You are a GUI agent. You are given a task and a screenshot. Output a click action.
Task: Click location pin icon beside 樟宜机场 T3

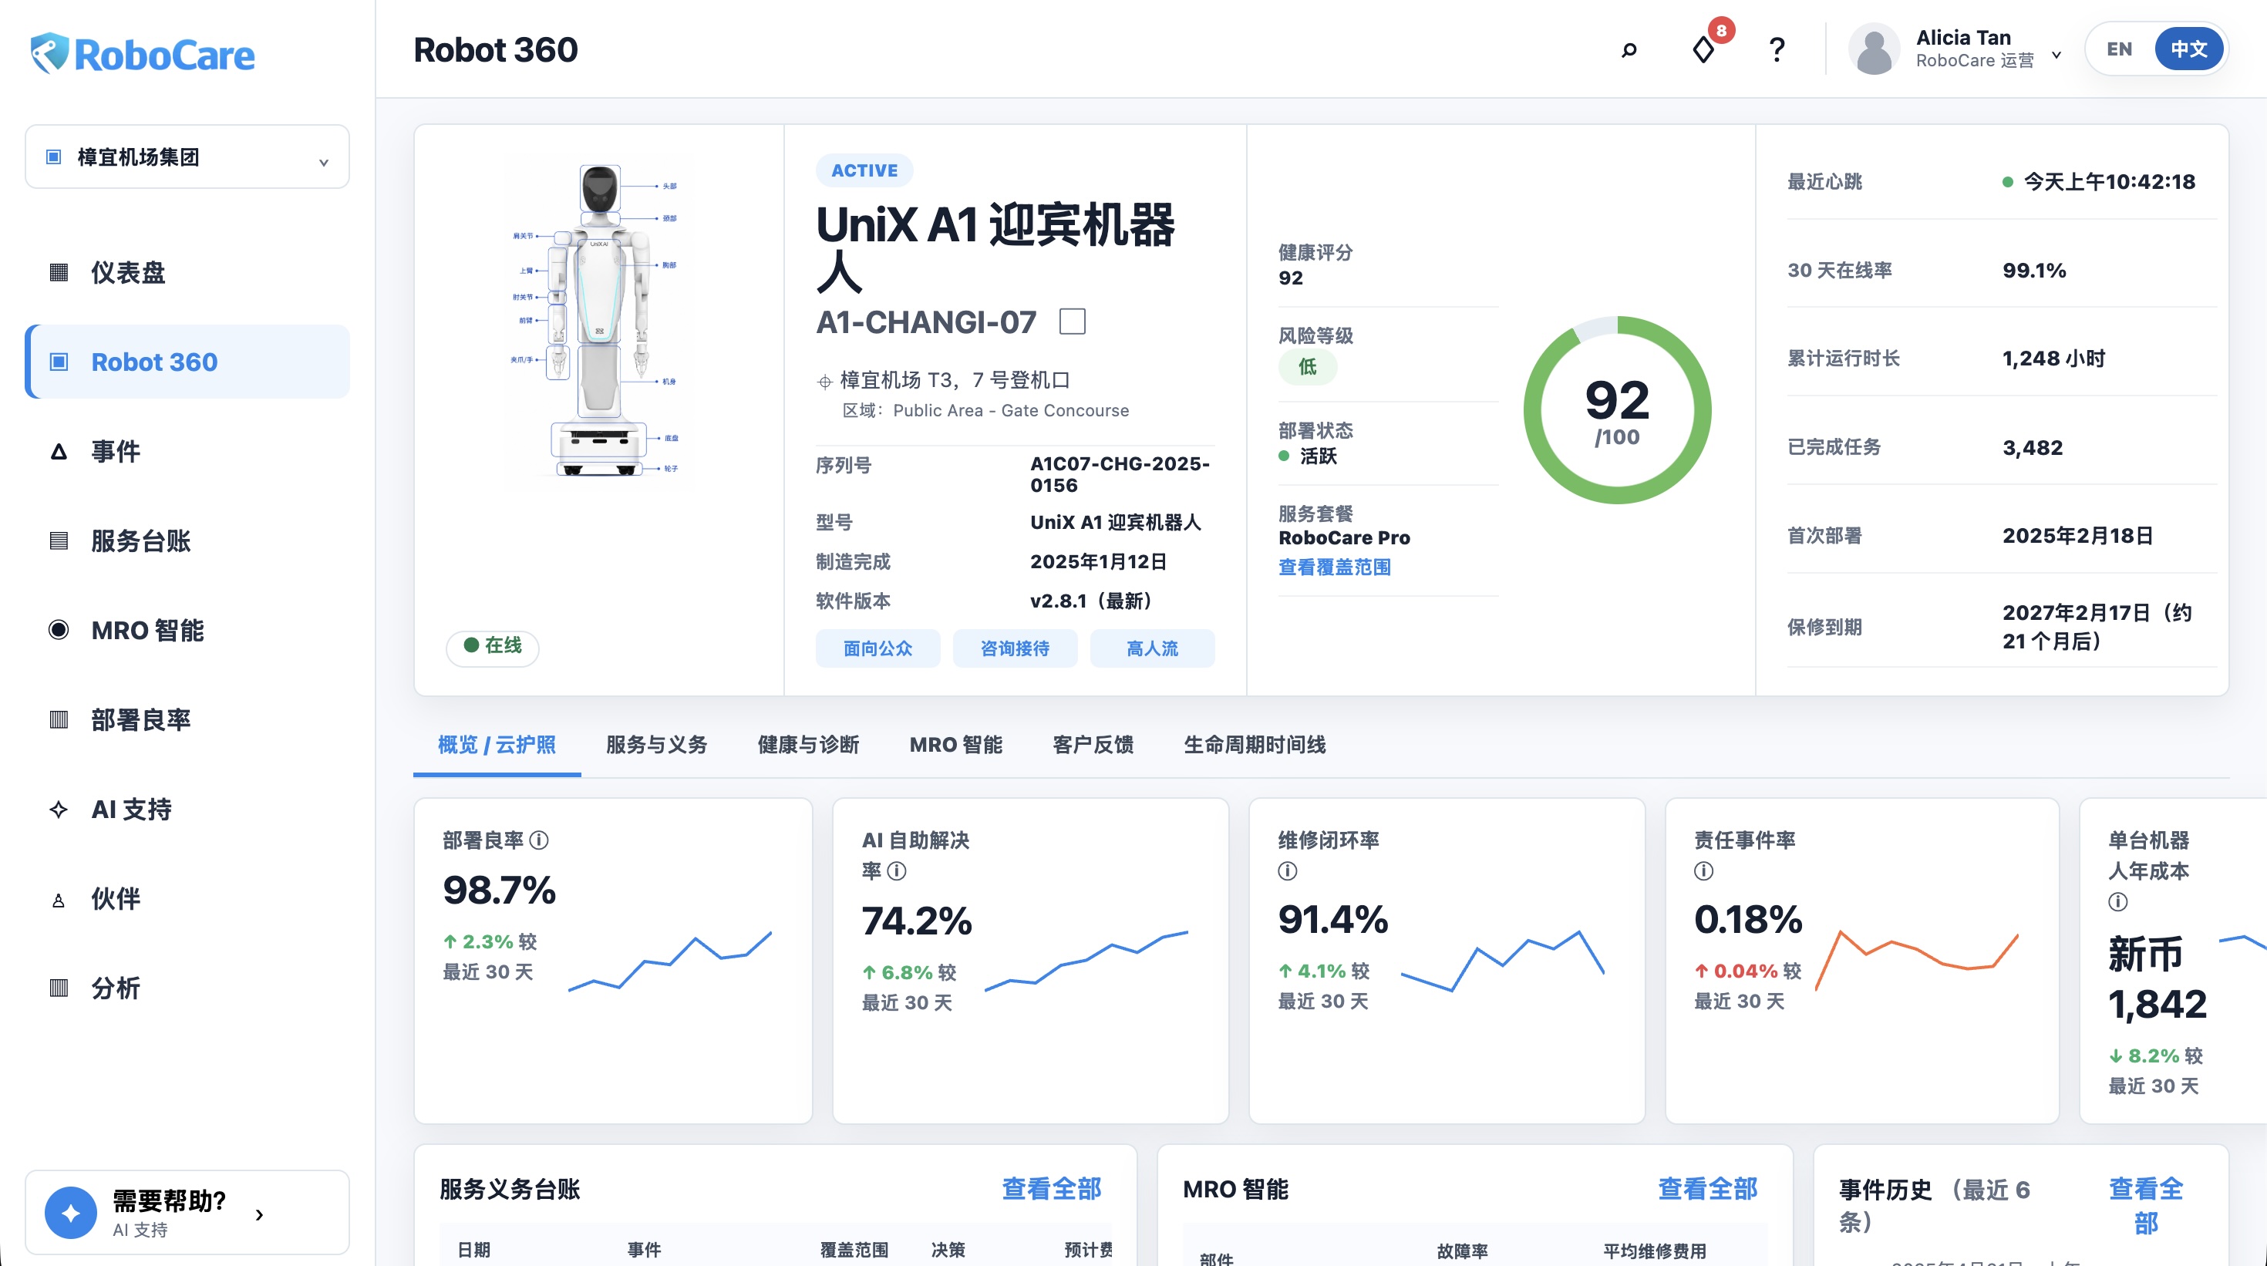click(824, 381)
